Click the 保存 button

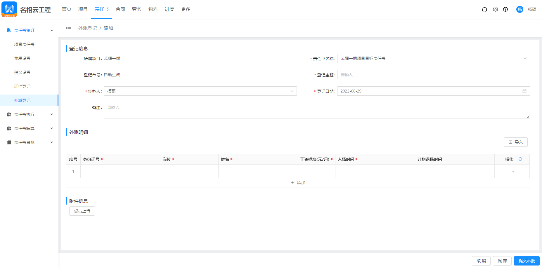pos(502,261)
